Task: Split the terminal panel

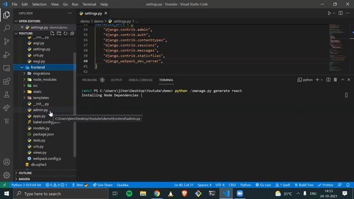Action: pyautogui.click(x=328, y=80)
